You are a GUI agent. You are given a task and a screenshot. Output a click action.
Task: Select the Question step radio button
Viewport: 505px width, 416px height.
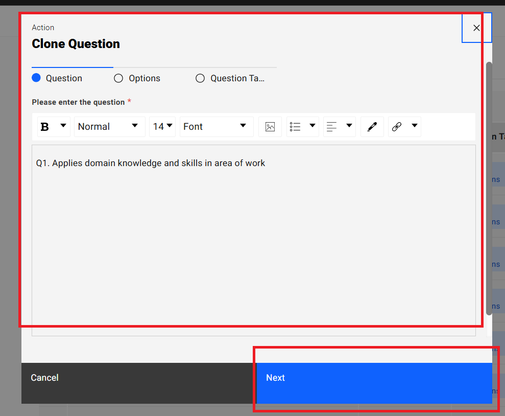[x=36, y=78]
